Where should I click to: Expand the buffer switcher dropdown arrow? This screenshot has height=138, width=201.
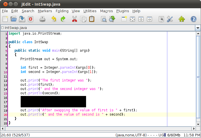[198, 28]
